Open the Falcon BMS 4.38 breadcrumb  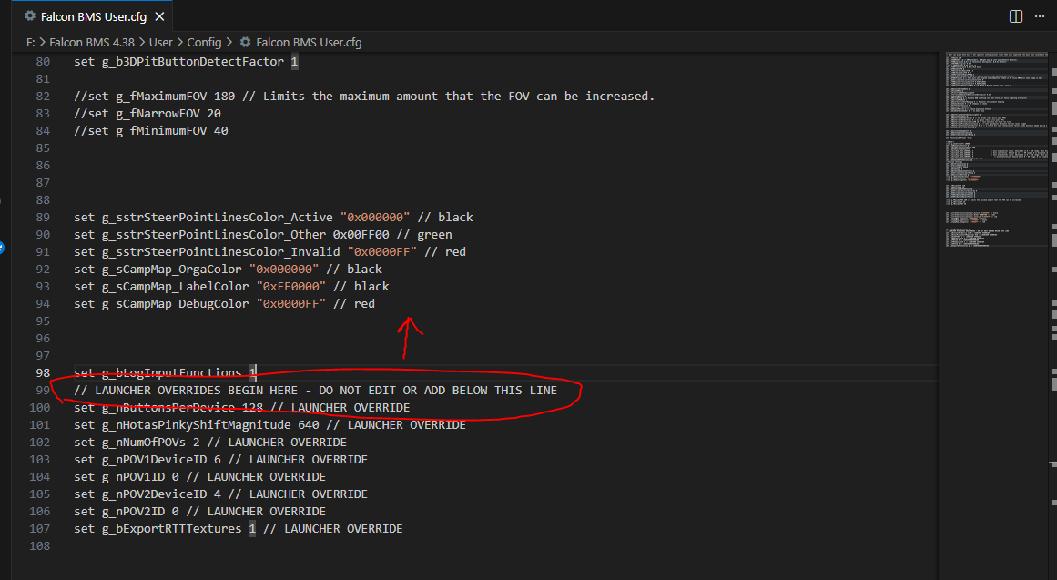92,42
